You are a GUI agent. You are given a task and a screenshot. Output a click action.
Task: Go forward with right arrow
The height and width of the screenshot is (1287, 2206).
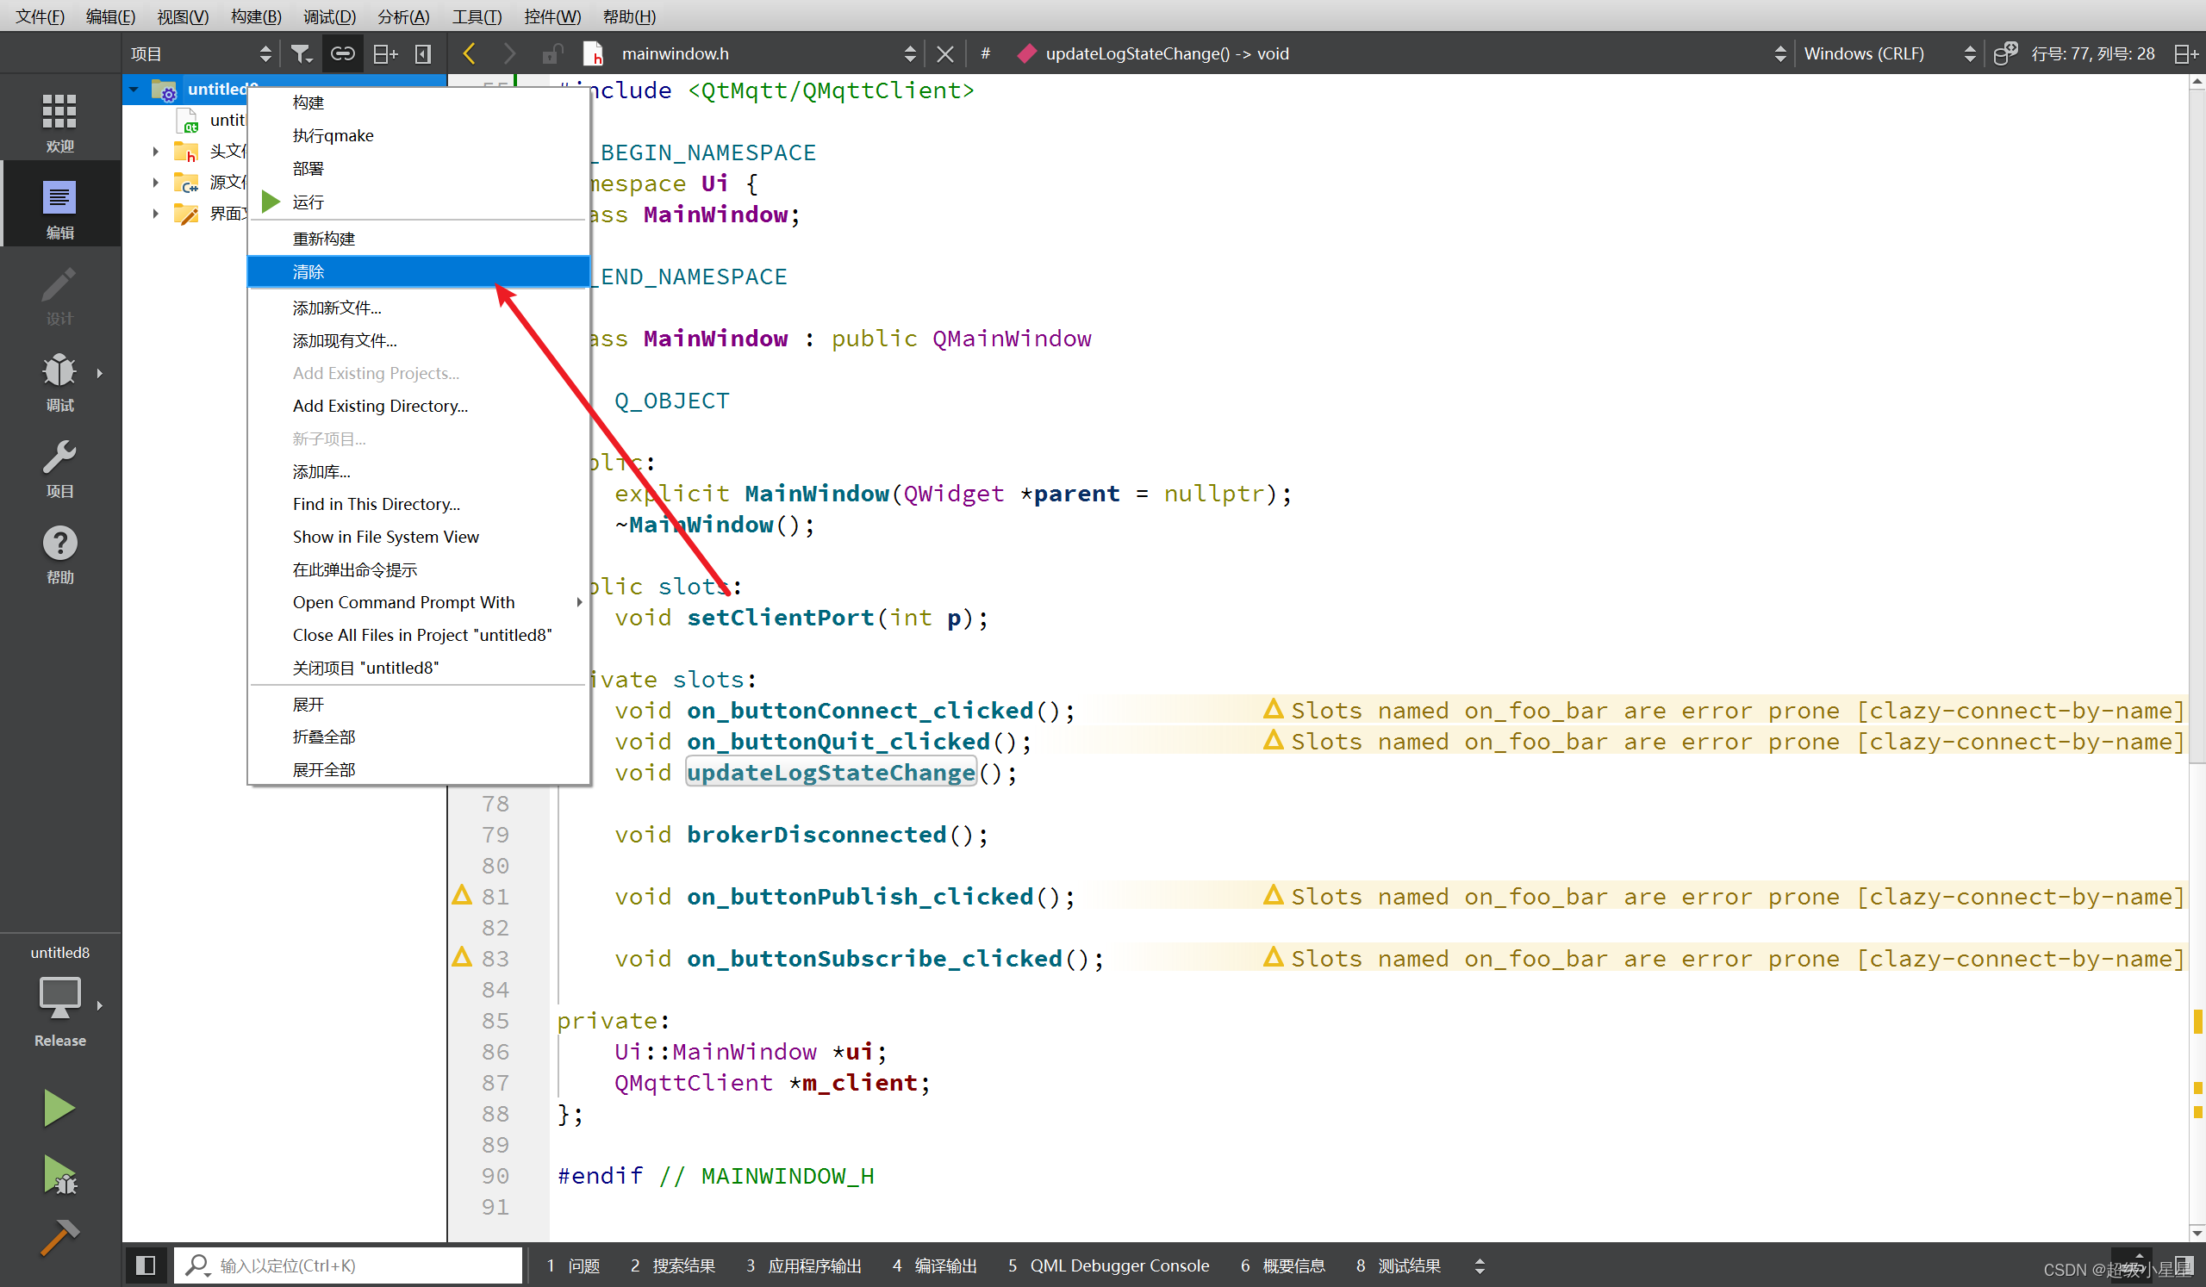click(509, 54)
